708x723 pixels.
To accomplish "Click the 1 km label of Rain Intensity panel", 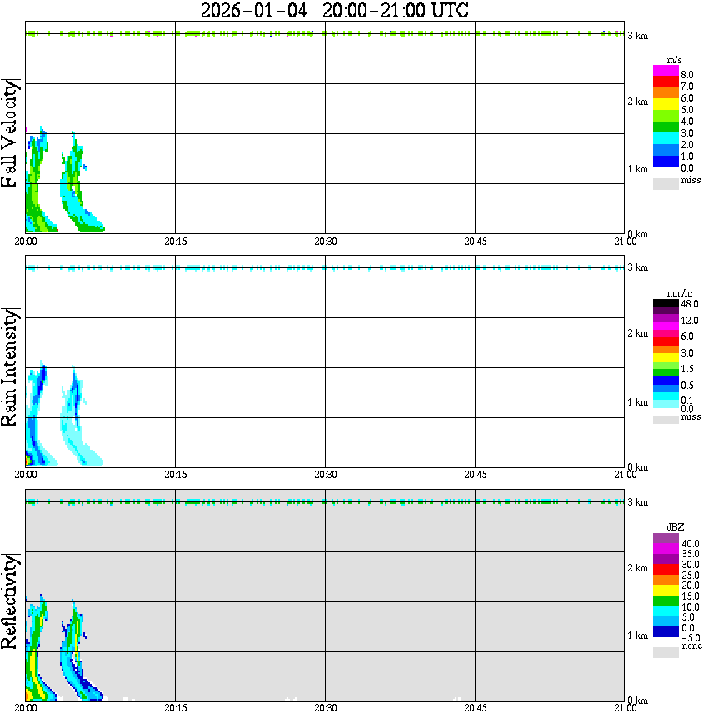I will (638, 402).
